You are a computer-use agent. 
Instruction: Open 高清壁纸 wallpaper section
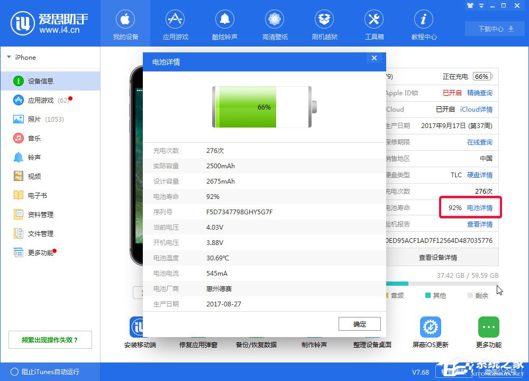pyautogui.click(x=275, y=24)
